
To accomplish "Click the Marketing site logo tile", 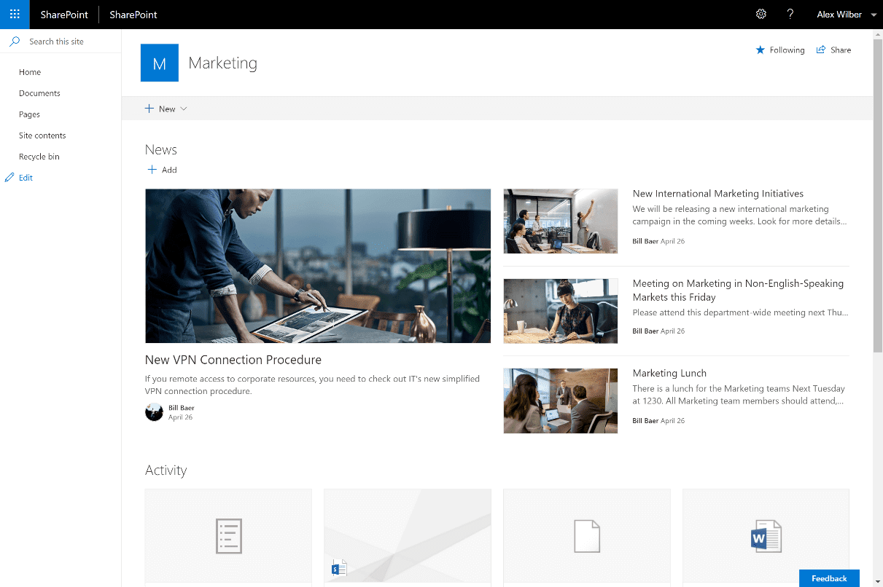I will tap(159, 63).
